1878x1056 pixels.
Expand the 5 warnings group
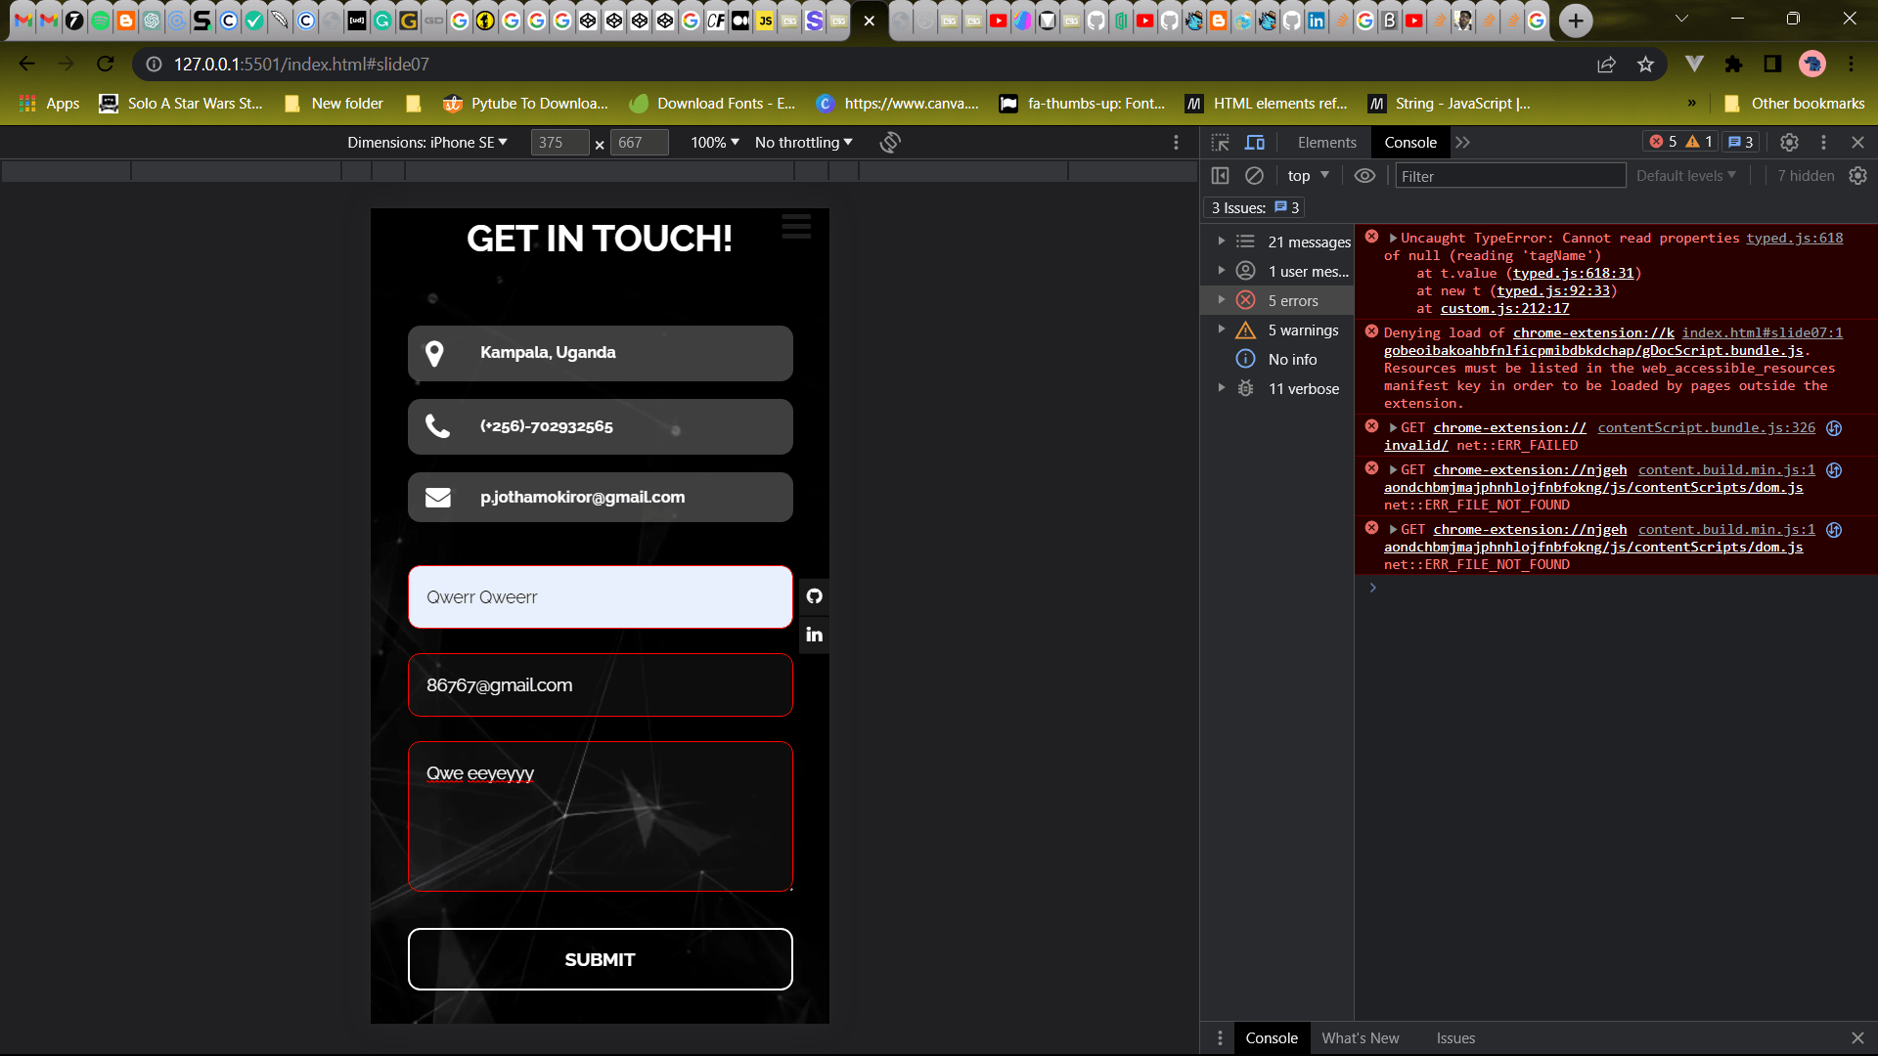pos(1221,330)
